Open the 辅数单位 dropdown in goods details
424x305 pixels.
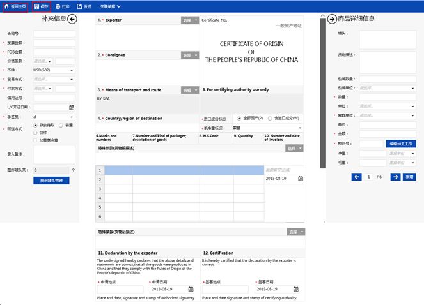388,115
